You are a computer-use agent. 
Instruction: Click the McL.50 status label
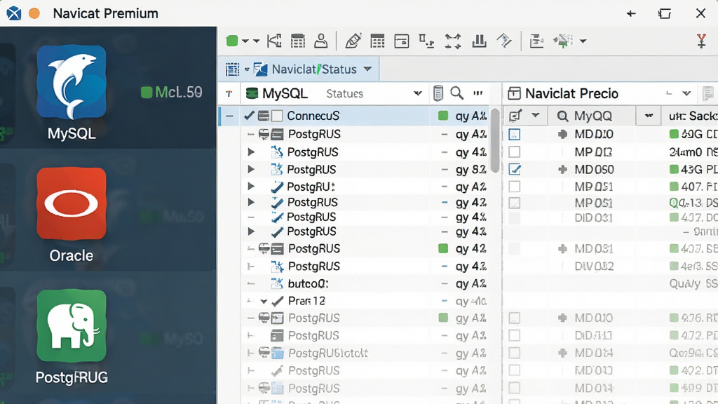pos(178,93)
